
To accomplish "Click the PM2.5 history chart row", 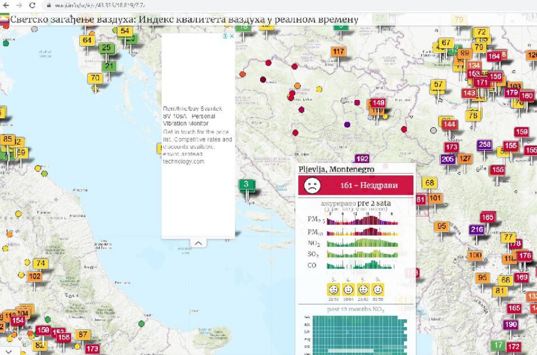I will pos(362,220).
